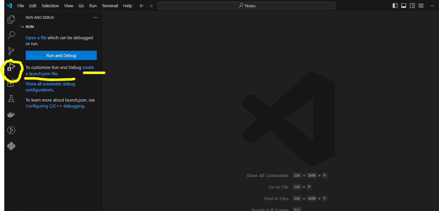Minimize the VS Code window
439x211 pixels.
click(x=432, y=6)
